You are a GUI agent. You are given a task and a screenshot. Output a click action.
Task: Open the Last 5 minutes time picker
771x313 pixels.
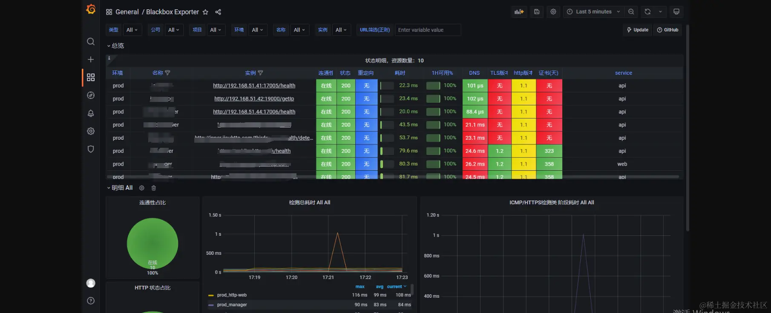tap(593, 12)
